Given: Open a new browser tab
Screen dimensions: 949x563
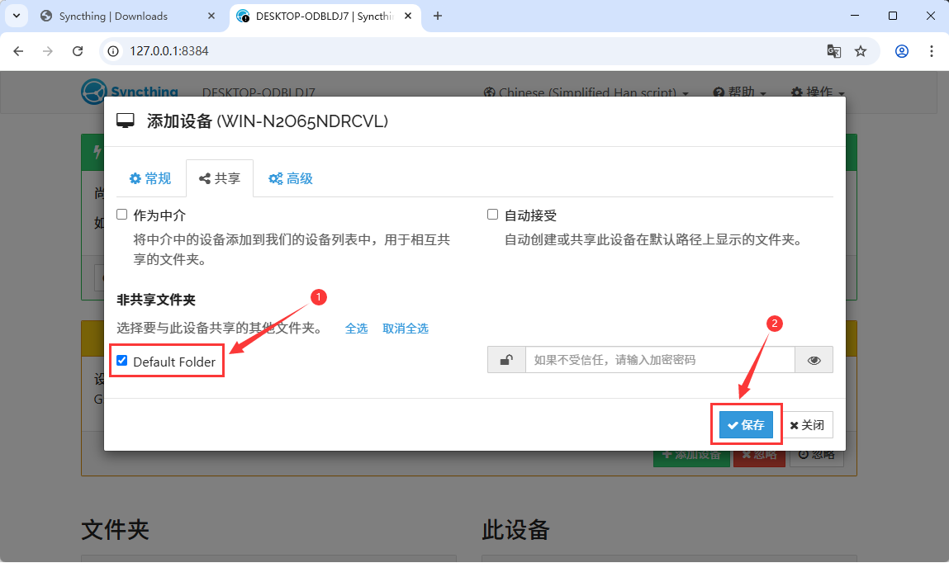Looking at the screenshot, I should (x=438, y=16).
